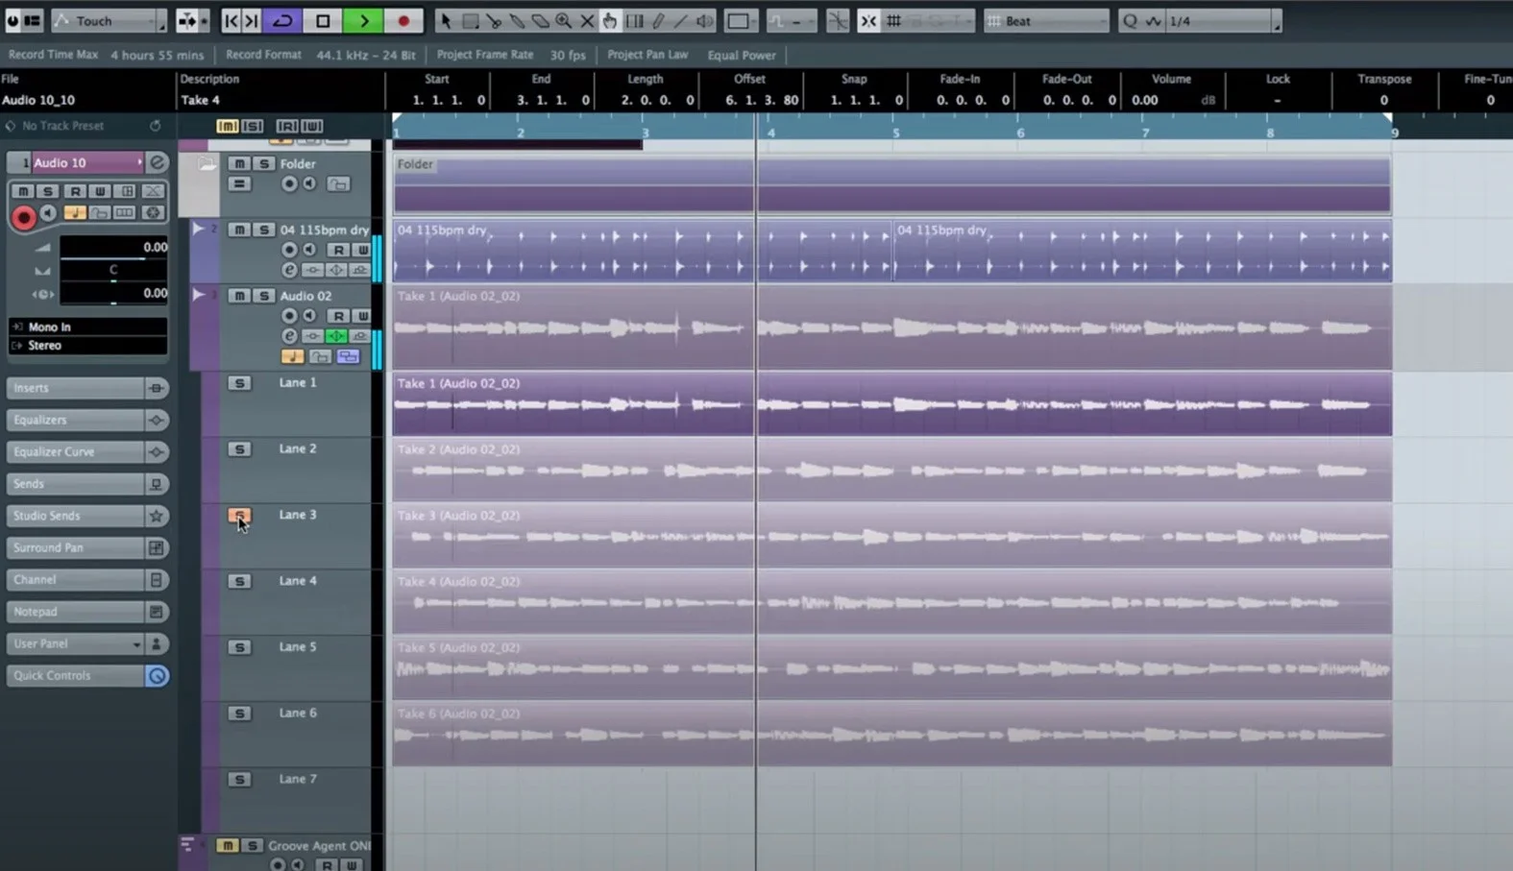
Task: Select the Range Selection tool
Action: tap(470, 20)
